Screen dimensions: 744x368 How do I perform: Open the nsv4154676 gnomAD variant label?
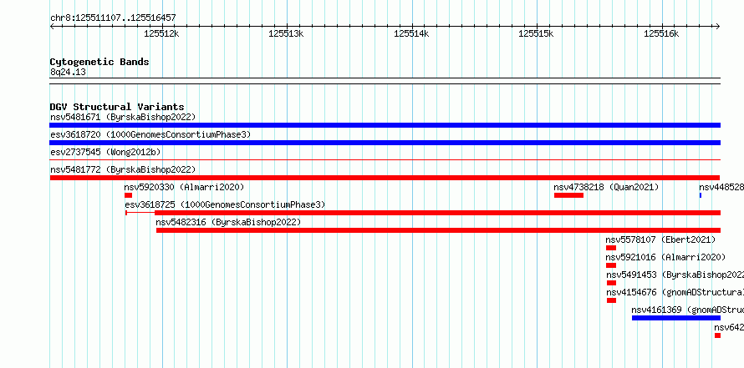pyautogui.click(x=675, y=292)
